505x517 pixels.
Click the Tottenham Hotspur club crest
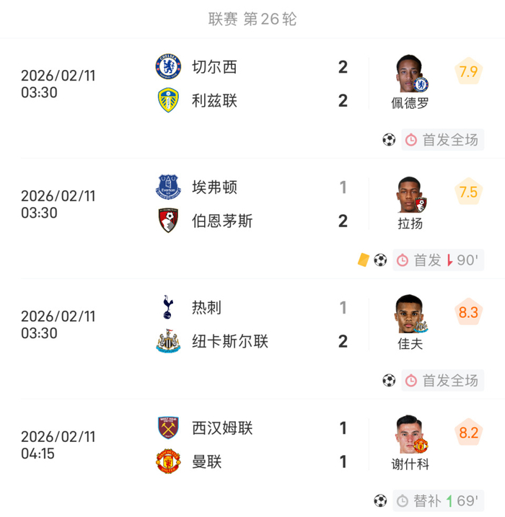coord(169,308)
